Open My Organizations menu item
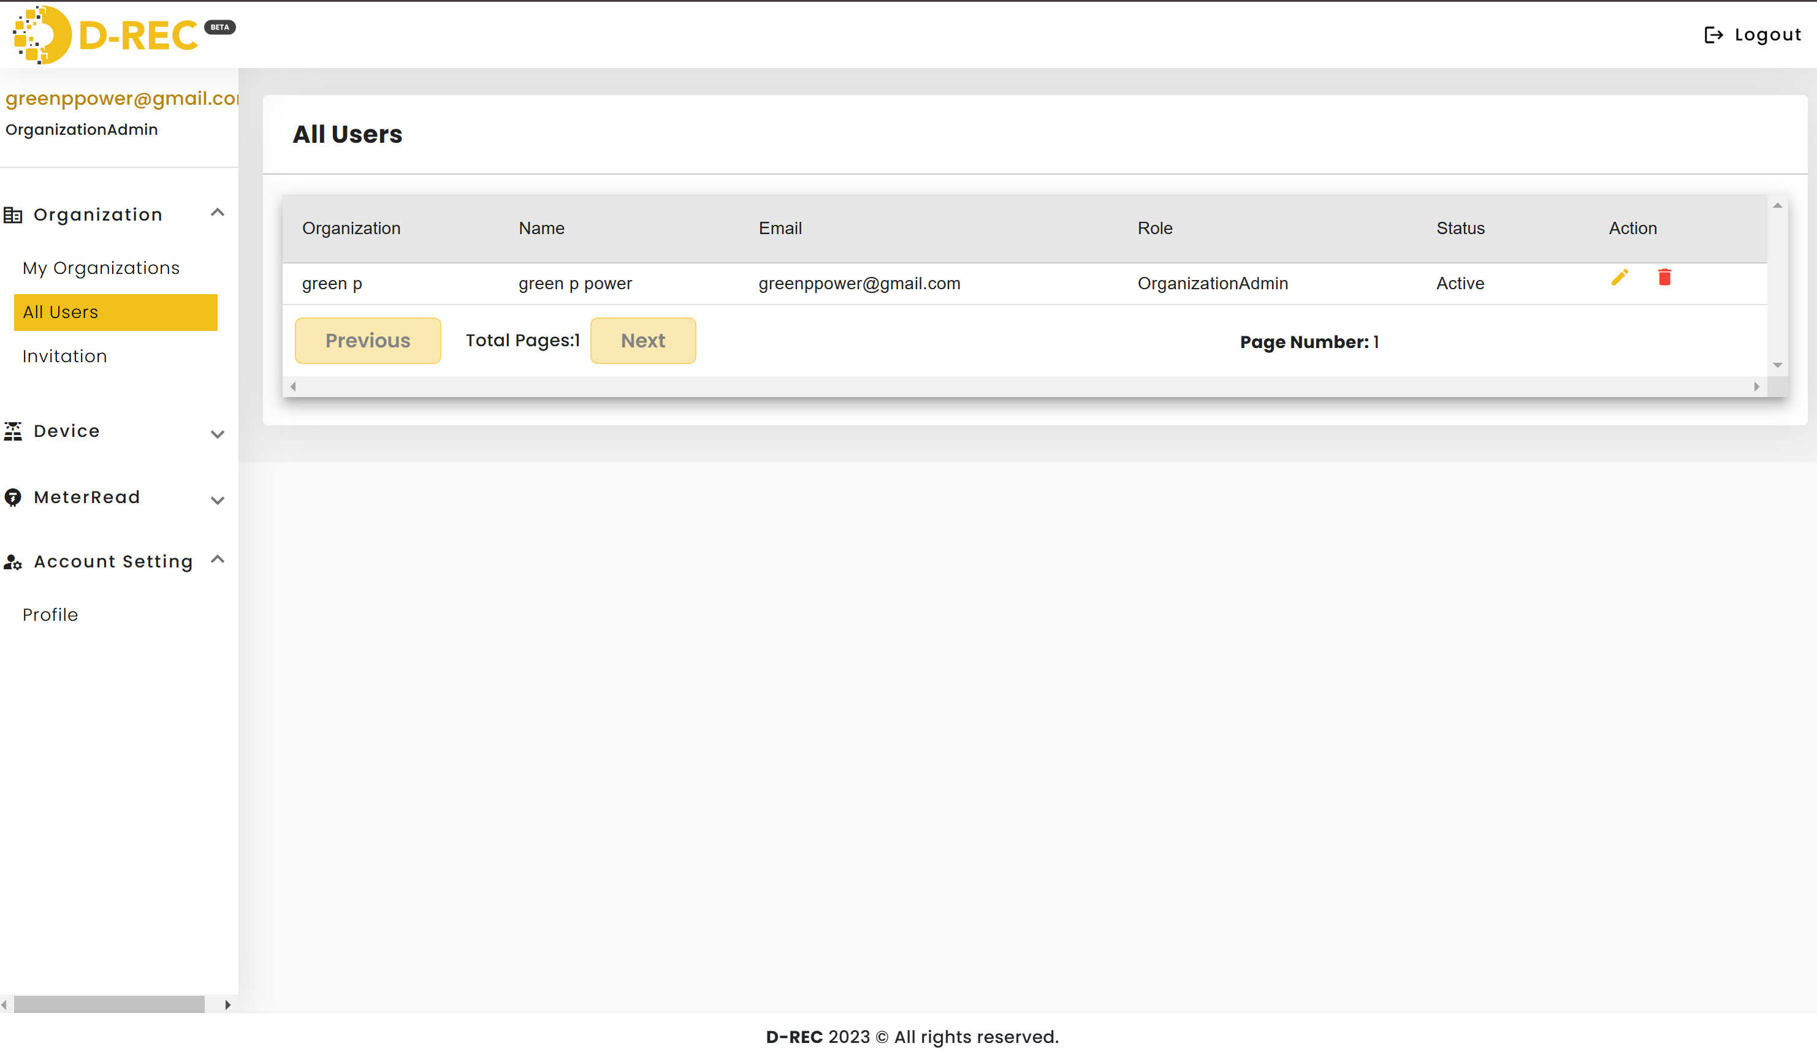Image resolution: width=1817 pixels, height=1054 pixels. [101, 267]
